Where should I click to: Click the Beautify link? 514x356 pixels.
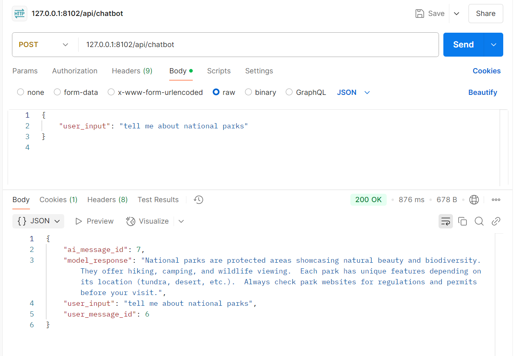tap(482, 92)
